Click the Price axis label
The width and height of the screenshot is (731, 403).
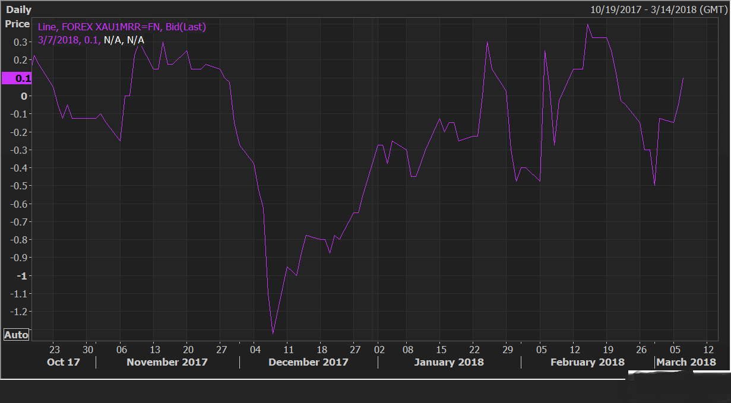tap(17, 24)
